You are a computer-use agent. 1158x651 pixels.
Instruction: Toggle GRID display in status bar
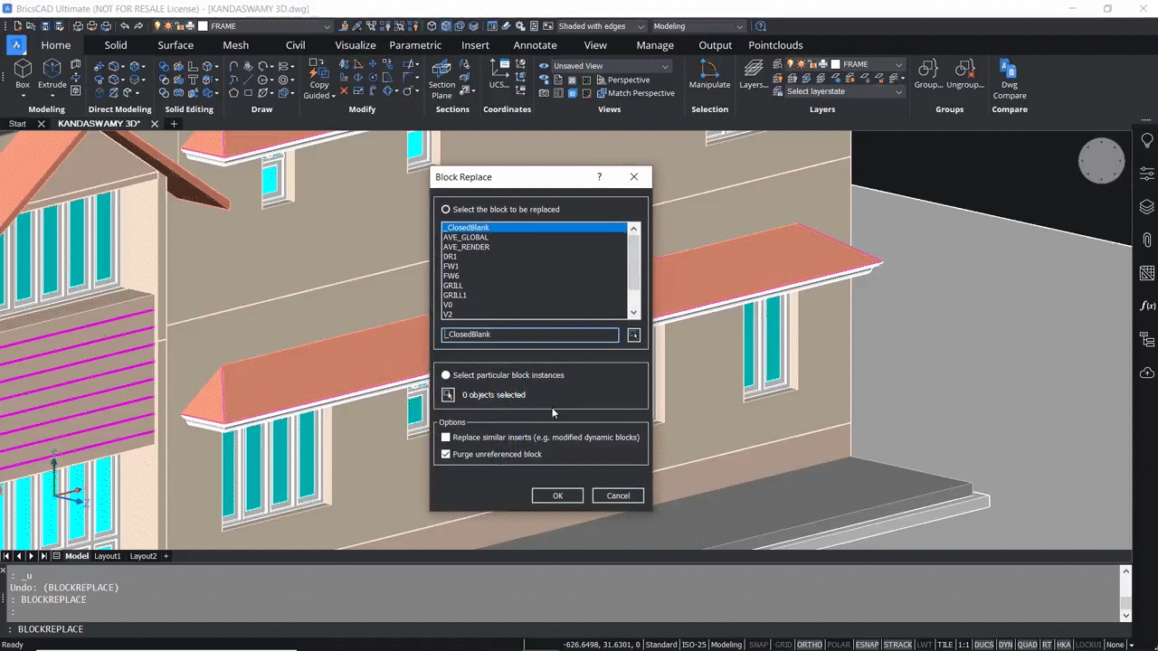(783, 645)
